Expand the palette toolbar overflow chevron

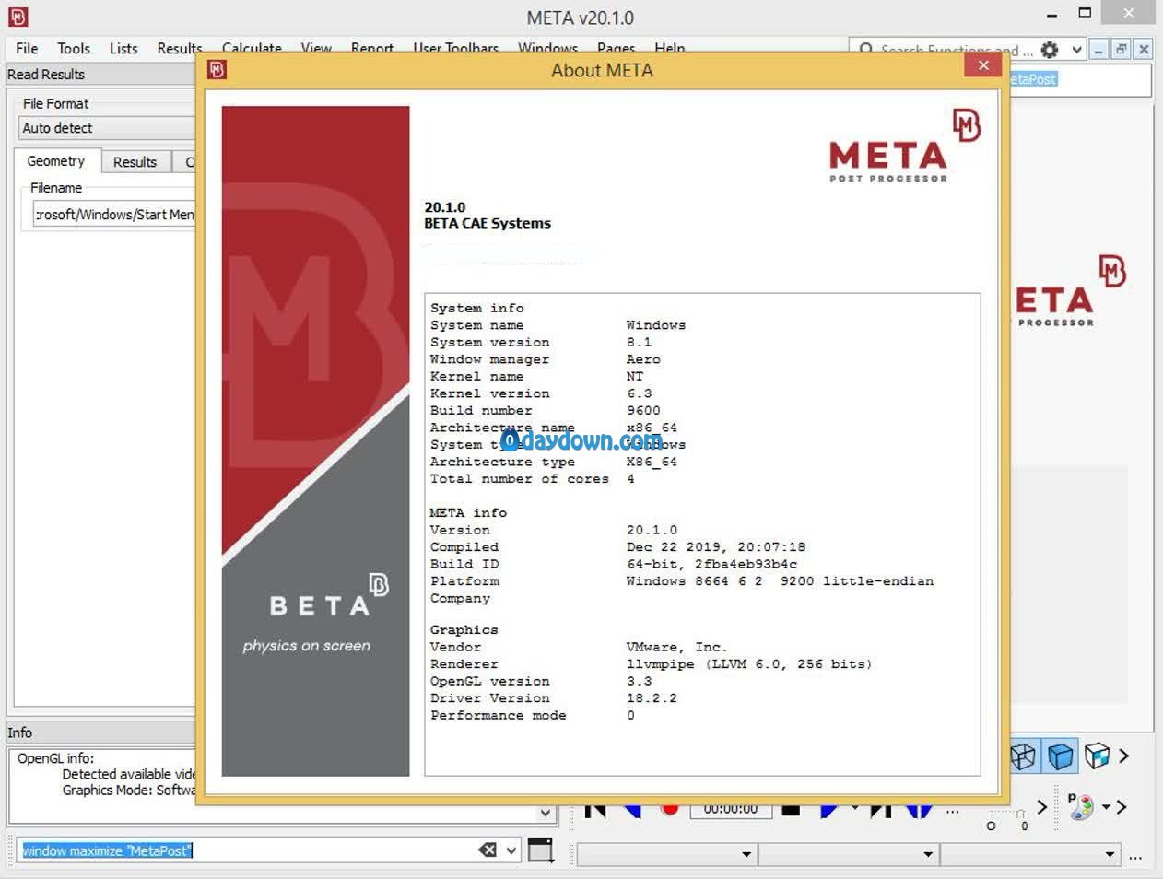(x=1122, y=807)
